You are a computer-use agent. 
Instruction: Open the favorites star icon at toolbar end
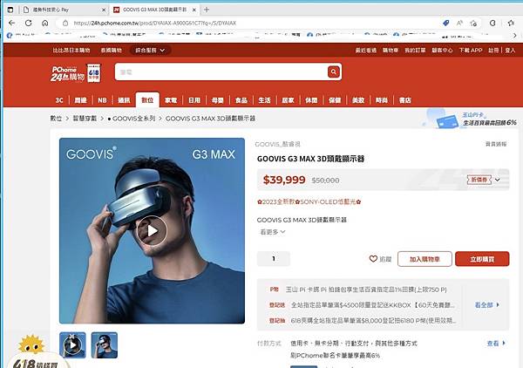click(x=511, y=23)
